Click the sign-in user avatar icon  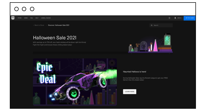pyautogui.click(x=175, y=18)
